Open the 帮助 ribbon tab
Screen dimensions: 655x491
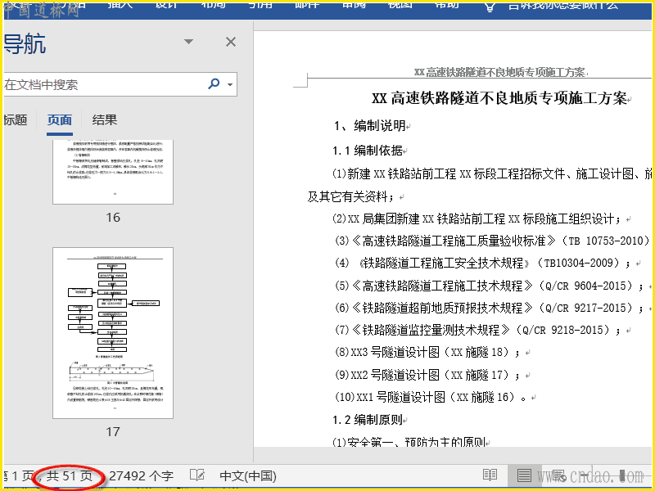446,5
